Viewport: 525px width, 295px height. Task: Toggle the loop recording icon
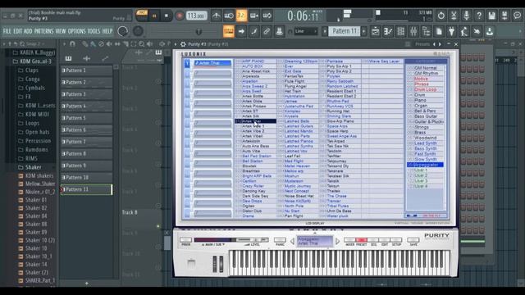click(267, 16)
